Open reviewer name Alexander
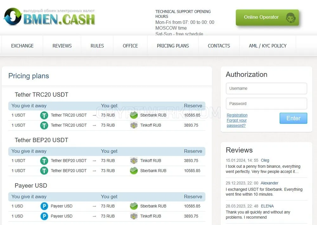Viewport: 317px width, 225px height. pyautogui.click(x=269, y=183)
